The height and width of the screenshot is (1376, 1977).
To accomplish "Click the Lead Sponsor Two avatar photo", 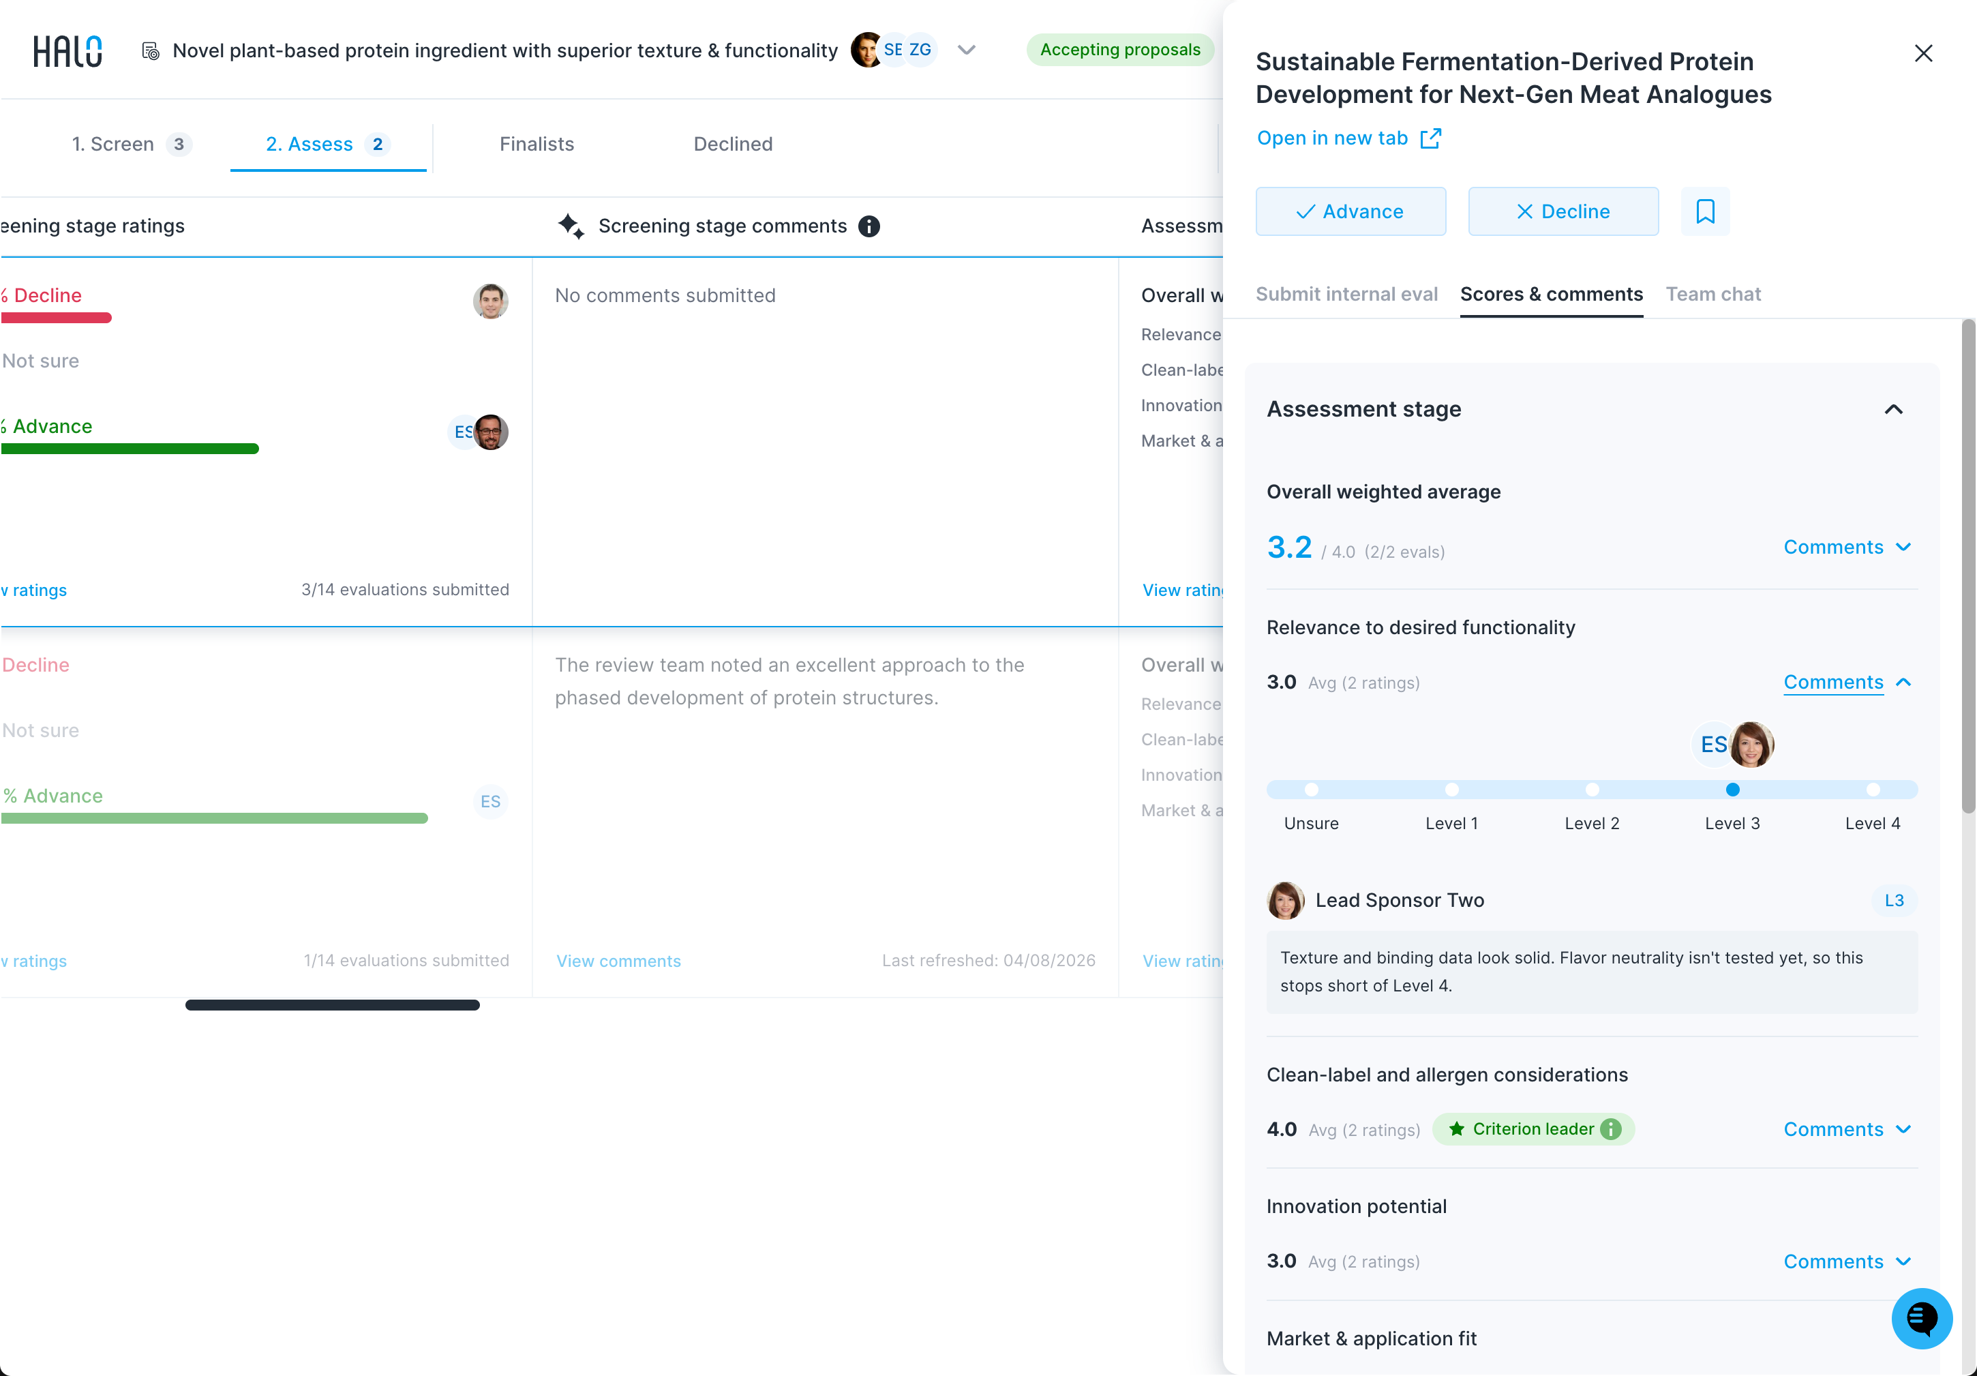I will pos(1284,900).
